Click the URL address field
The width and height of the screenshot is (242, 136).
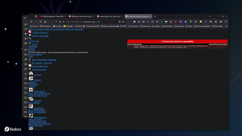(x=91, y=22)
